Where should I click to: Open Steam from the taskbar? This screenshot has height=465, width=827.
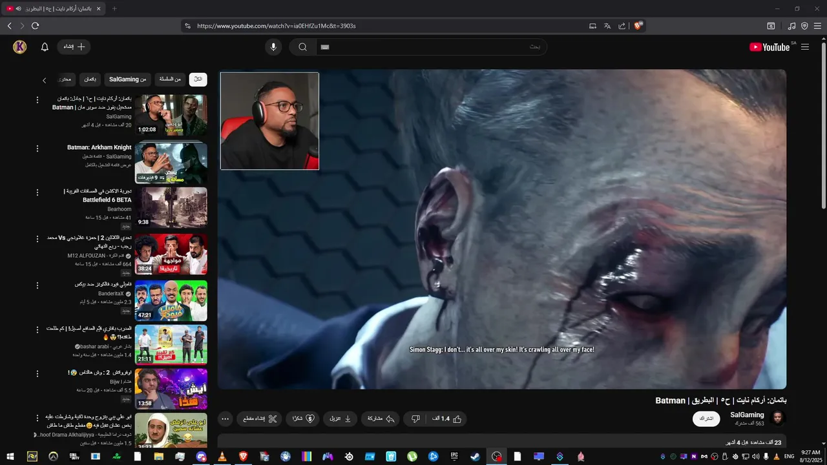475,457
